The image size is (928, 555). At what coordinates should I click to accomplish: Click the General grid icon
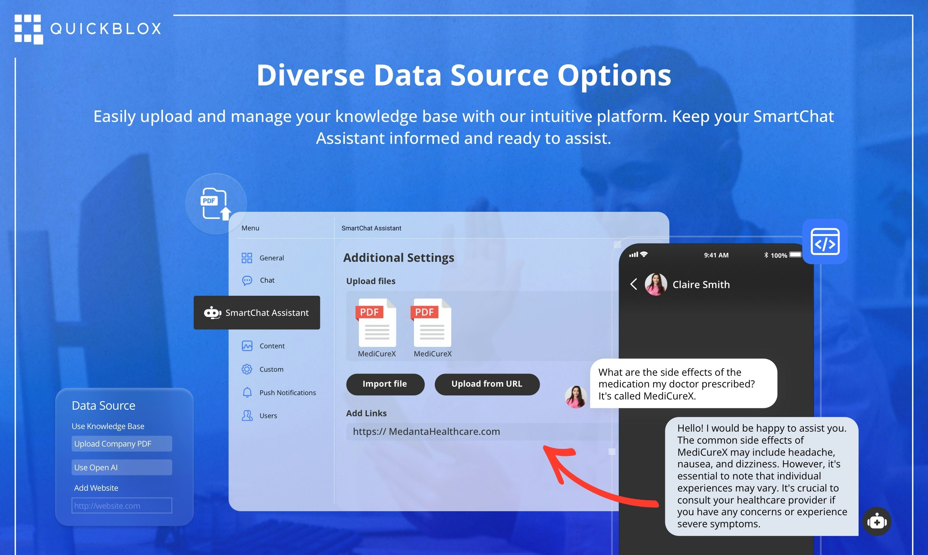[x=247, y=258]
